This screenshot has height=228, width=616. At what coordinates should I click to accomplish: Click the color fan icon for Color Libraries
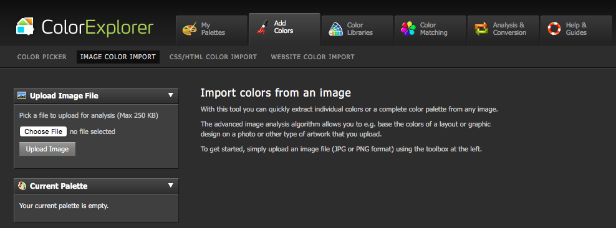[335, 29]
